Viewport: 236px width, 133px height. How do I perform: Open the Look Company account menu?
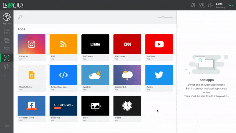tap(220, 5)
